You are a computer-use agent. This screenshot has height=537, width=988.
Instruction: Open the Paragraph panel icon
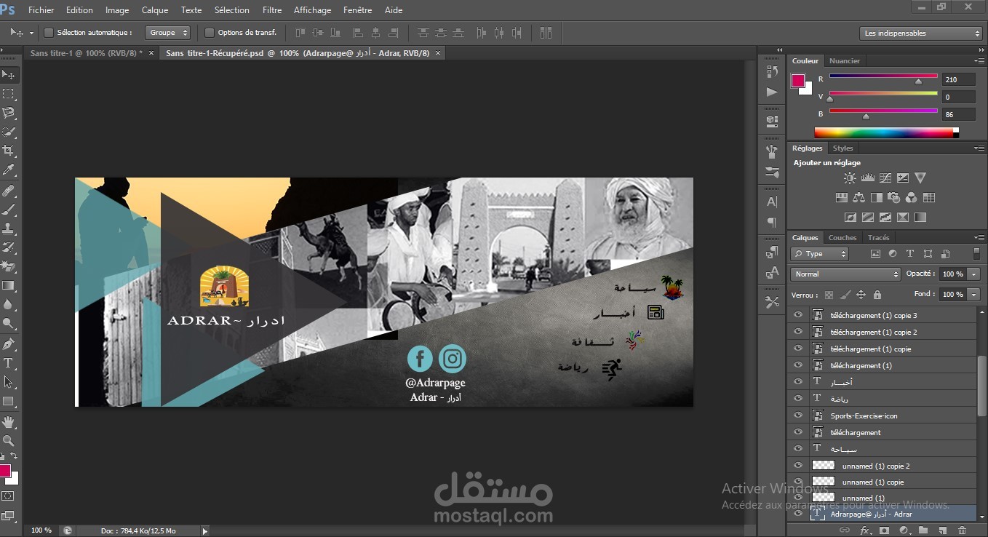click(772, 222)
